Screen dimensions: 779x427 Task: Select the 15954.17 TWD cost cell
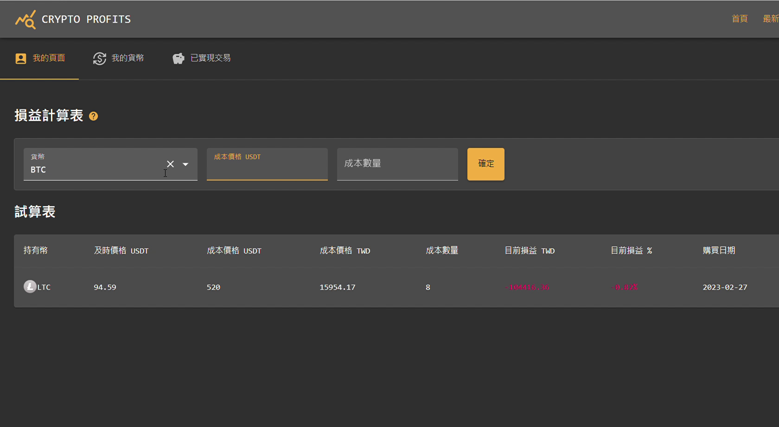click(x=338, y=287)
